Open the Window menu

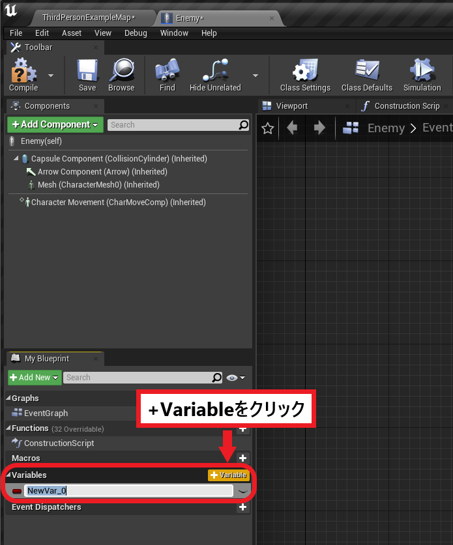click(174, 33)
